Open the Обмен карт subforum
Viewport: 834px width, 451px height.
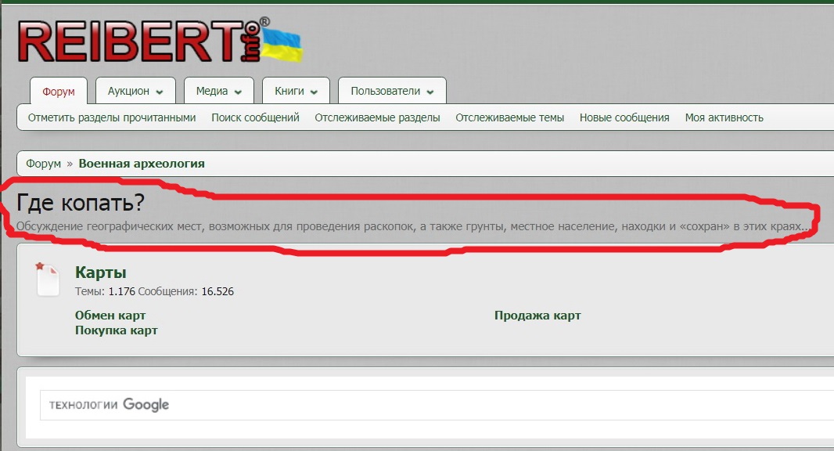pyautogui.click(x=110, y=316)
